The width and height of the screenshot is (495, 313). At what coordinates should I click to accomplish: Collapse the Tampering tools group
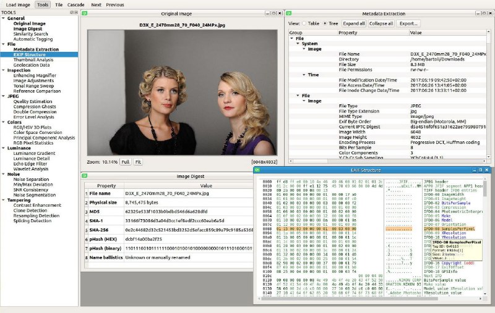tap(4, 200)
